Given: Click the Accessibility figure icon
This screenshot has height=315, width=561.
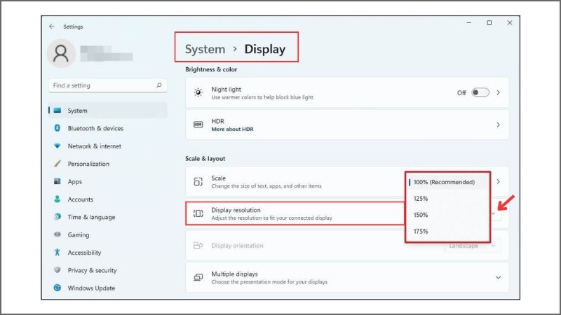Looking at the screenshot, I should pyautogui.click(x=58, y=252).
